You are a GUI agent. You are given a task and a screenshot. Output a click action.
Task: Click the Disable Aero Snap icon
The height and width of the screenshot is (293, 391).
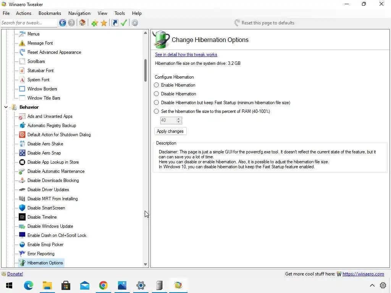coord(22,153)
